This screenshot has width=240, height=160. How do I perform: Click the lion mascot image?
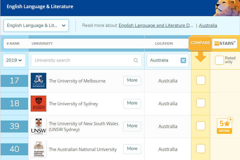227,8
